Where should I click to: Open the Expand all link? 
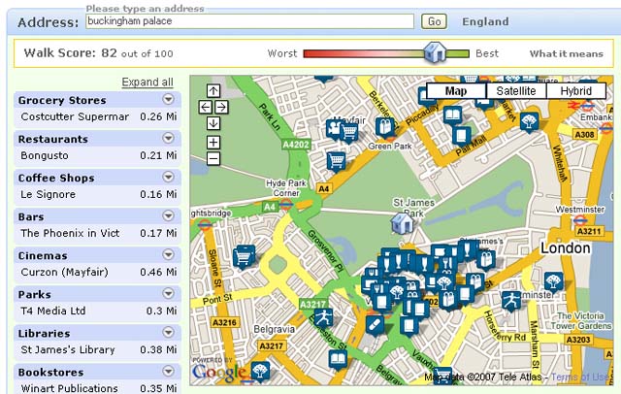pos(147,82)
